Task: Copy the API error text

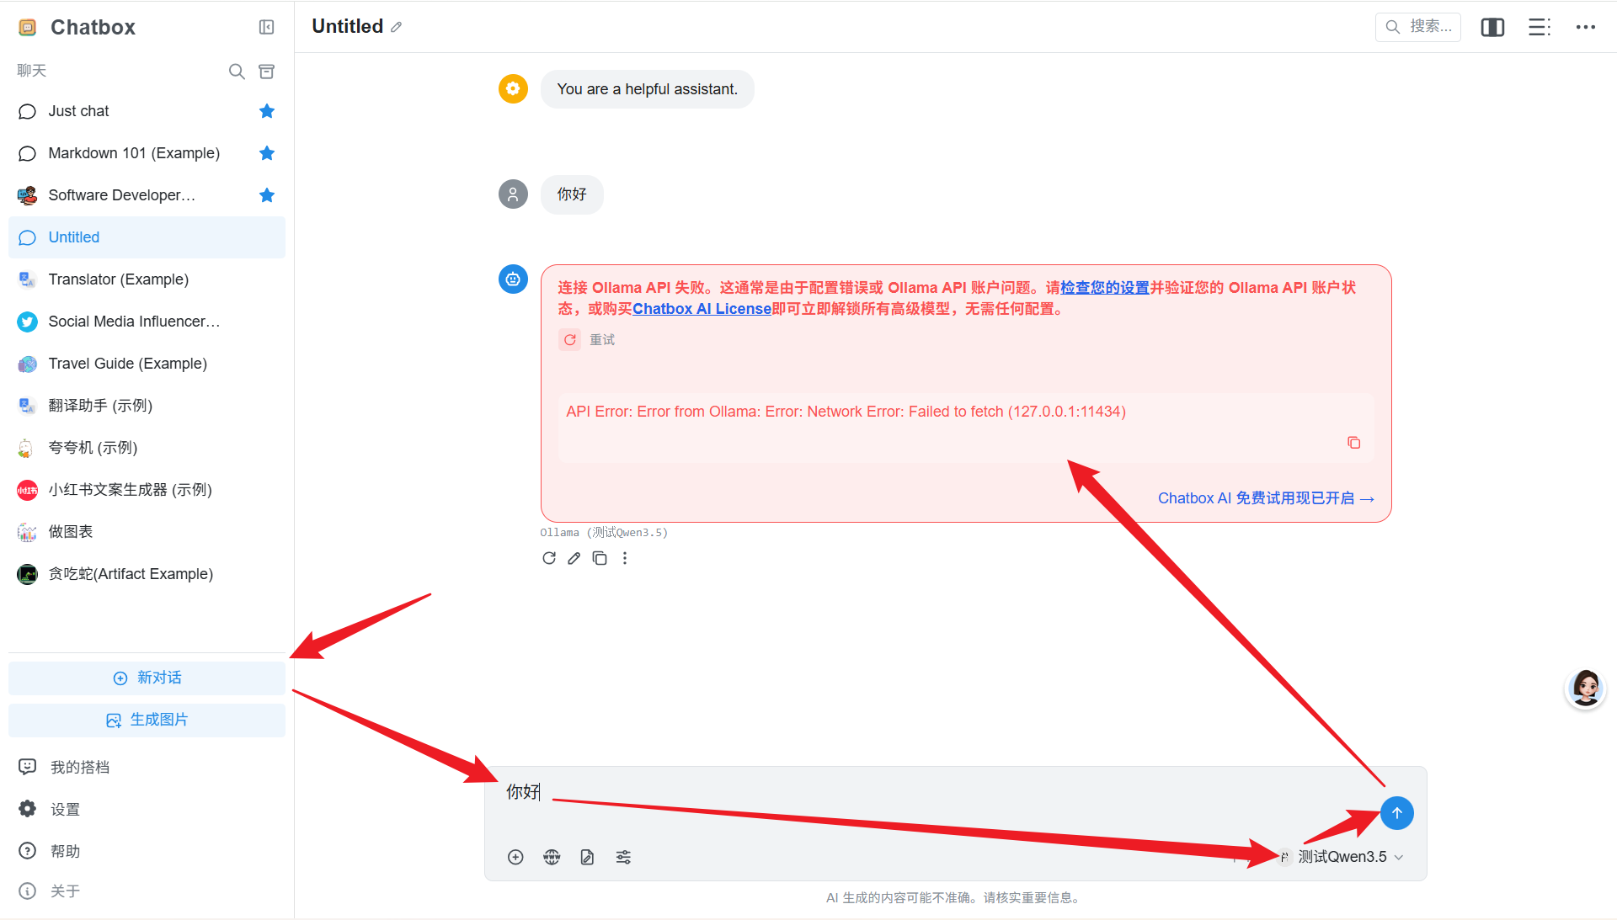Action: [x=1353, y=443]
